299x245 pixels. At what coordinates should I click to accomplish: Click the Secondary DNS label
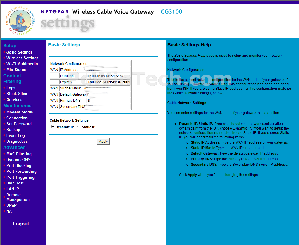coord(73,107)
